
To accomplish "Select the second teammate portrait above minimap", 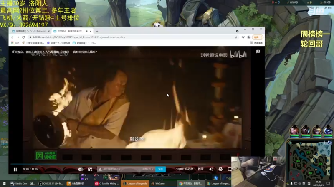I will 306,130.
